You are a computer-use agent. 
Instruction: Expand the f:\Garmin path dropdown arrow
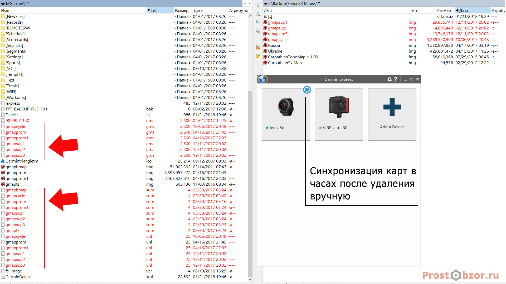pos(3,4)
